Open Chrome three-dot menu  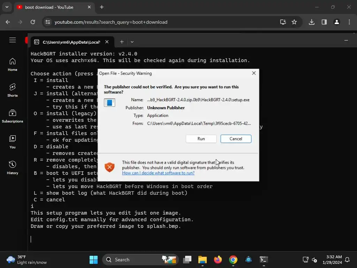point(349,22)
